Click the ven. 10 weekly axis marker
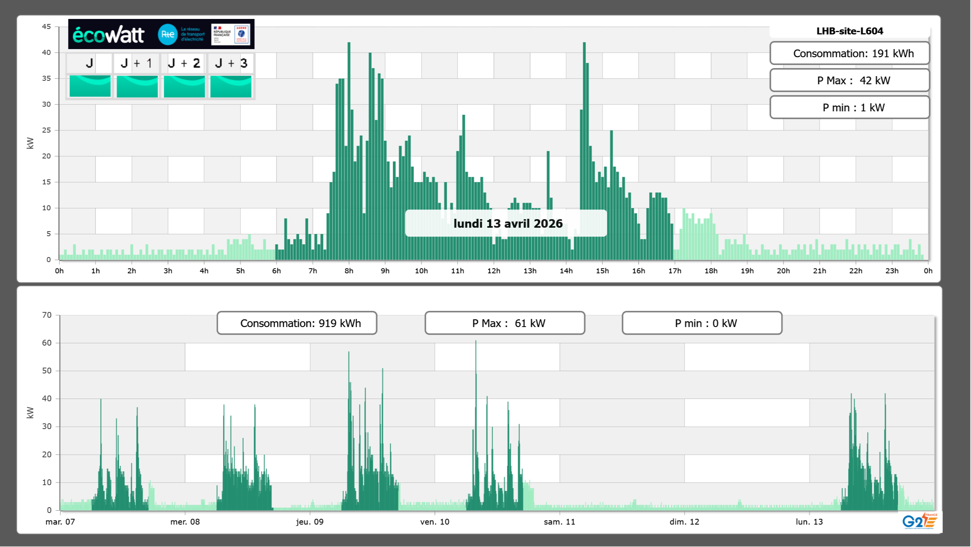The height and width of the screenshot is (547, 971). pyautogui.click(x=435, y=522)
